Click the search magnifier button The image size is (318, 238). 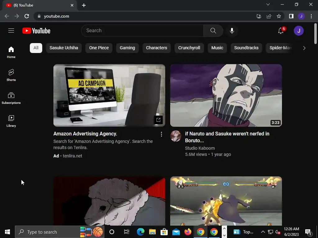213,31
